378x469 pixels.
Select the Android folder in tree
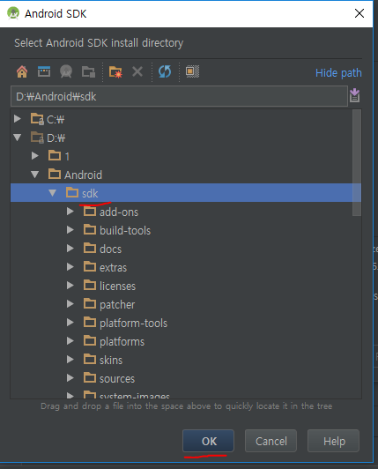pyautogui.click(x=83, y=175)
